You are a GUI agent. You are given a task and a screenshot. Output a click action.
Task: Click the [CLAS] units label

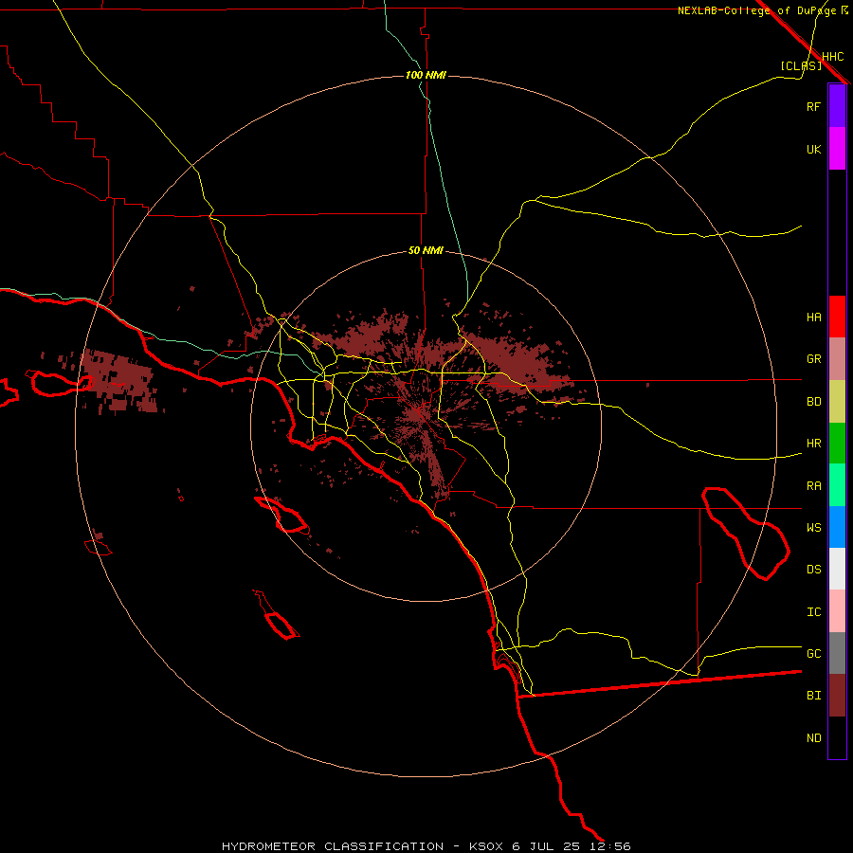pos(801,65)
